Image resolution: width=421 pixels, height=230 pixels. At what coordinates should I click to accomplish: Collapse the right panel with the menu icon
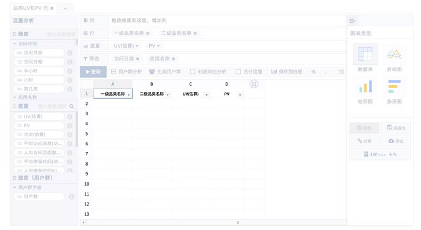[352, 21]
